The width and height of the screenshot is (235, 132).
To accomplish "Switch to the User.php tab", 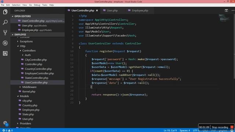I will point(112,11).
